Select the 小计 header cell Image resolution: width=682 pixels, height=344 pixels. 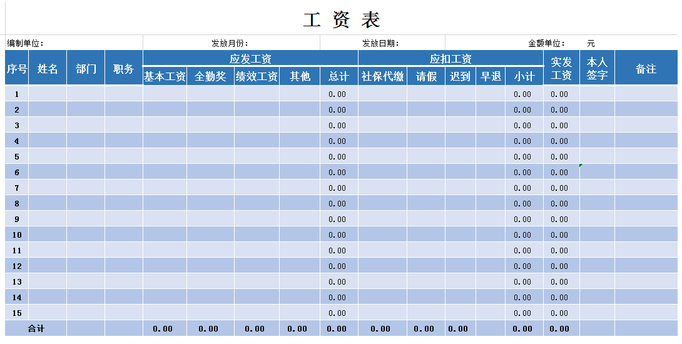pyautogui.click(x=524, y=76)
